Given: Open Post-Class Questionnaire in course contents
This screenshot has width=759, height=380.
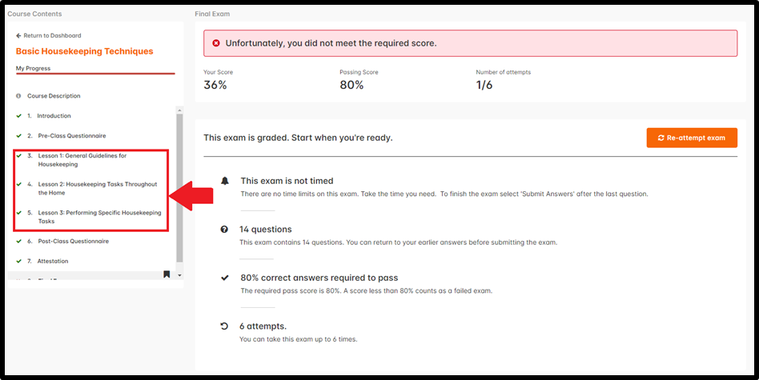Looking at the screenshot, I should [74, 242].
